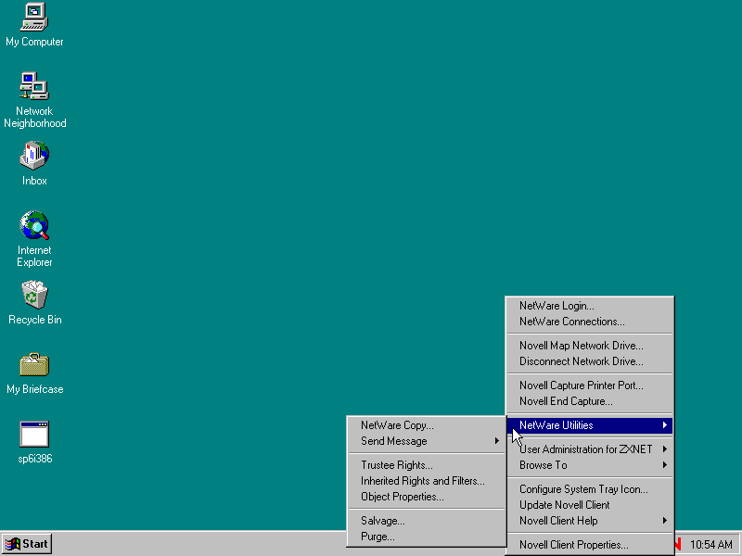Select Novell Capture Printer Port...
Screen dimensions: 742x556
pos(590,385)
